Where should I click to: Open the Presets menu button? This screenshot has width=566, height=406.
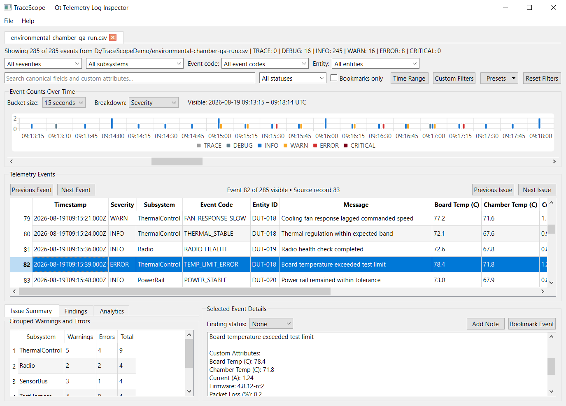point(499,78)
